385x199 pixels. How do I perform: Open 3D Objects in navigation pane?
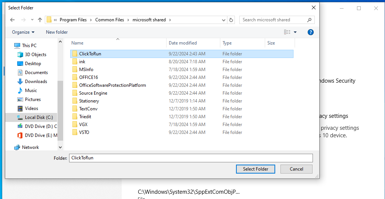tap(31, 55)
